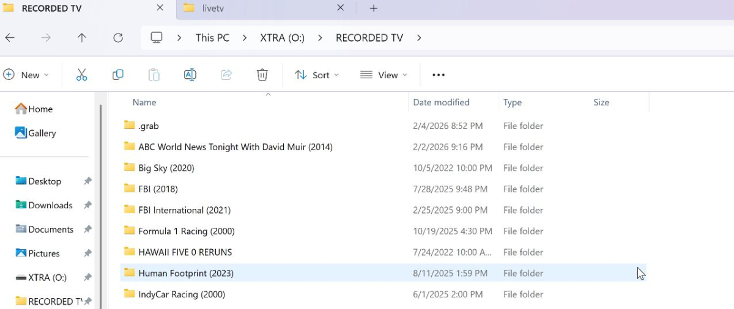This screenshot has height=309, width=734.
Task: Expand chevron after RECORDED TV in path
Action: pos(419,38)
